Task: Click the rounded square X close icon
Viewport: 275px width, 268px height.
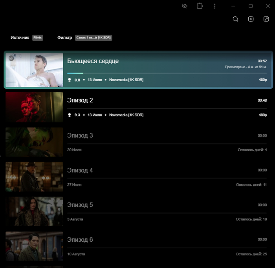Action: [251, 19]
